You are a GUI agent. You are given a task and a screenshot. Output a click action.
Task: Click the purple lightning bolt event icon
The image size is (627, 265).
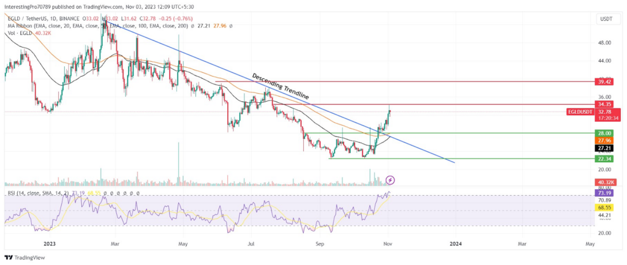(391, 180)
